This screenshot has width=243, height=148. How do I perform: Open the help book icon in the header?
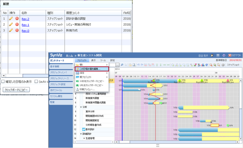coord(224,55)
